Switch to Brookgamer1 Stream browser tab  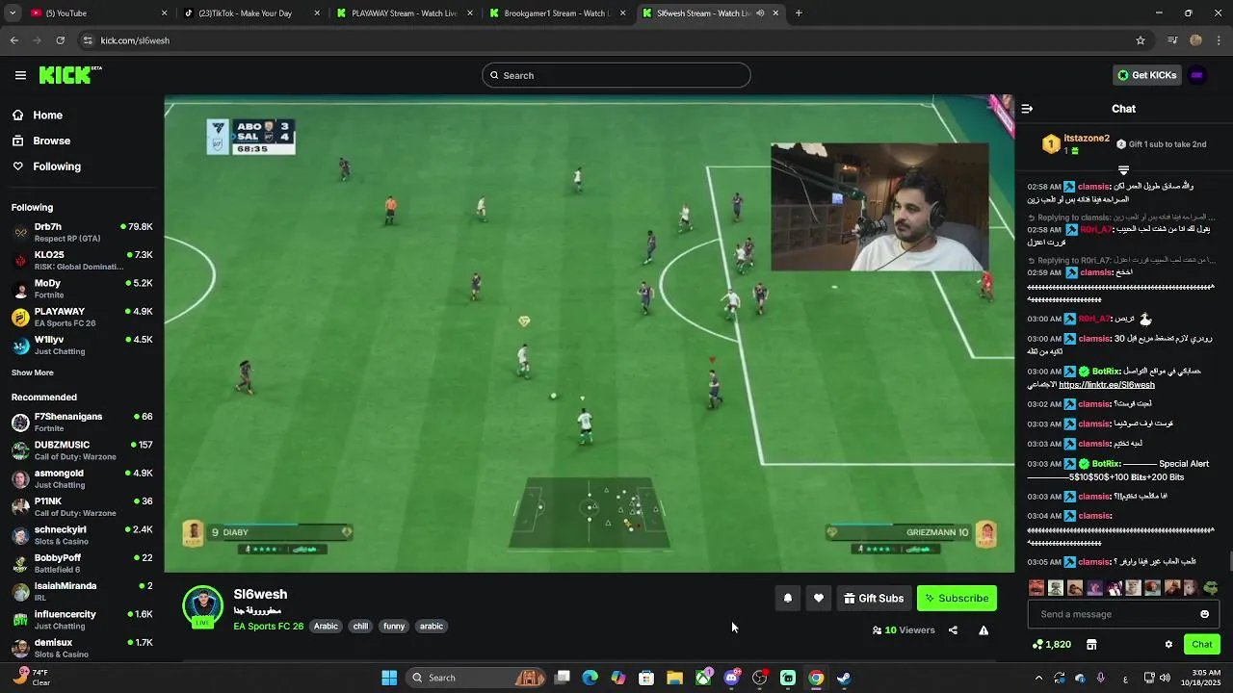(556, 13)
